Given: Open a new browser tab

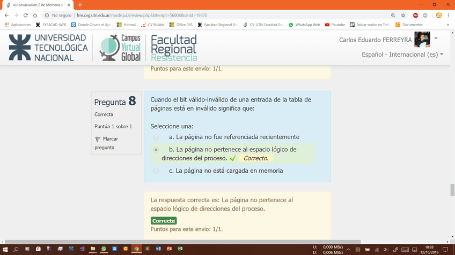Looking at the screenshot, I should 80,5.
